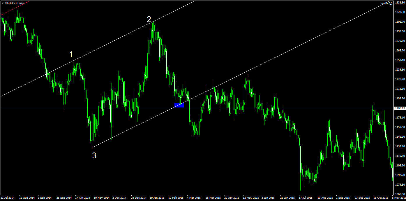406x201 pixels.
Task: Click the 1266.70 price scale value
Action: pos(400,50)
